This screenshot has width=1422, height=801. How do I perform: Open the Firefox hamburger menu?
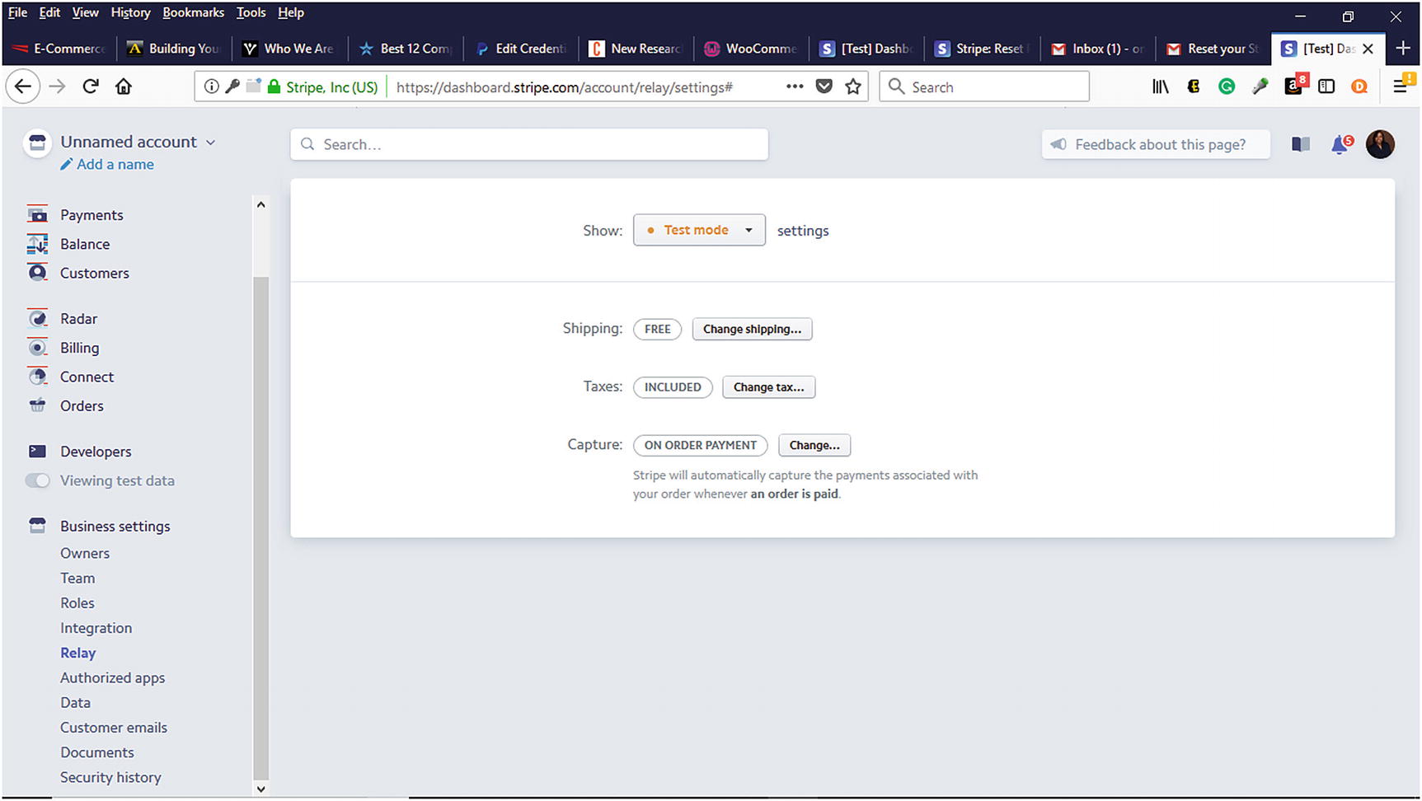tap(1401, 87)
